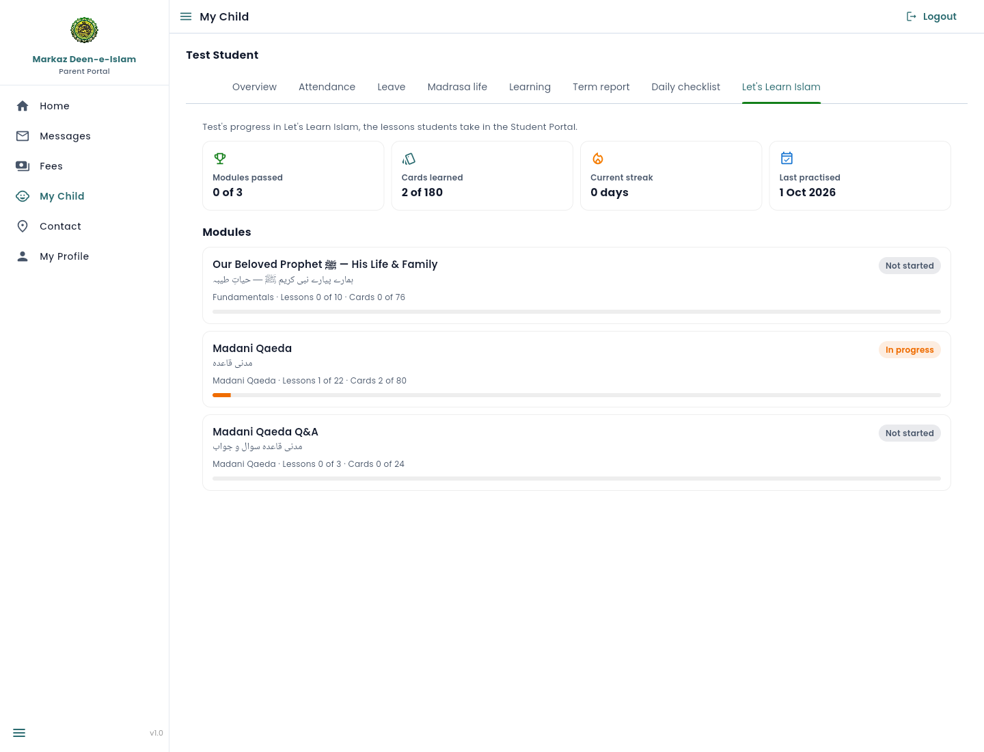
Task: Switch to the Learning tab
Action: [x=530, y=87]
